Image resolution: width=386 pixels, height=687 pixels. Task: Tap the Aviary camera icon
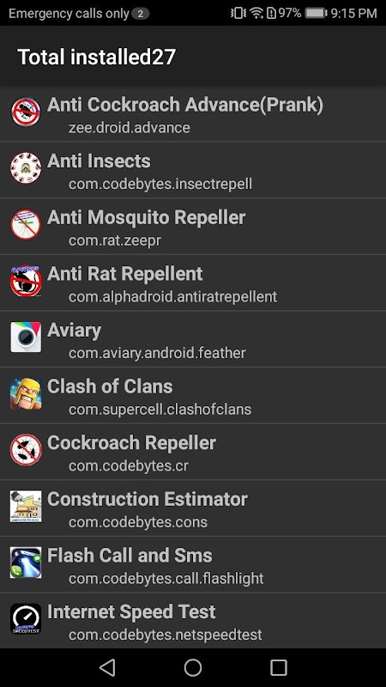[26, 337]
